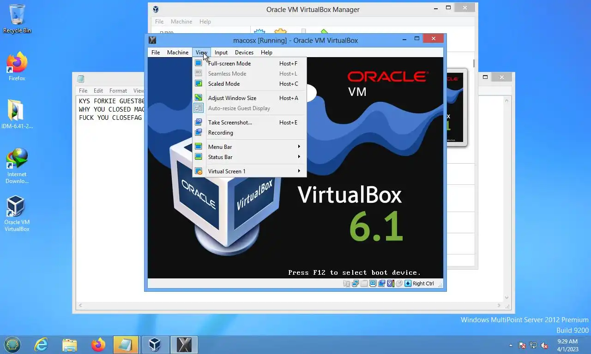Click the Right Ctrl host key label
The image size is (591, 354).
[423, 283]
